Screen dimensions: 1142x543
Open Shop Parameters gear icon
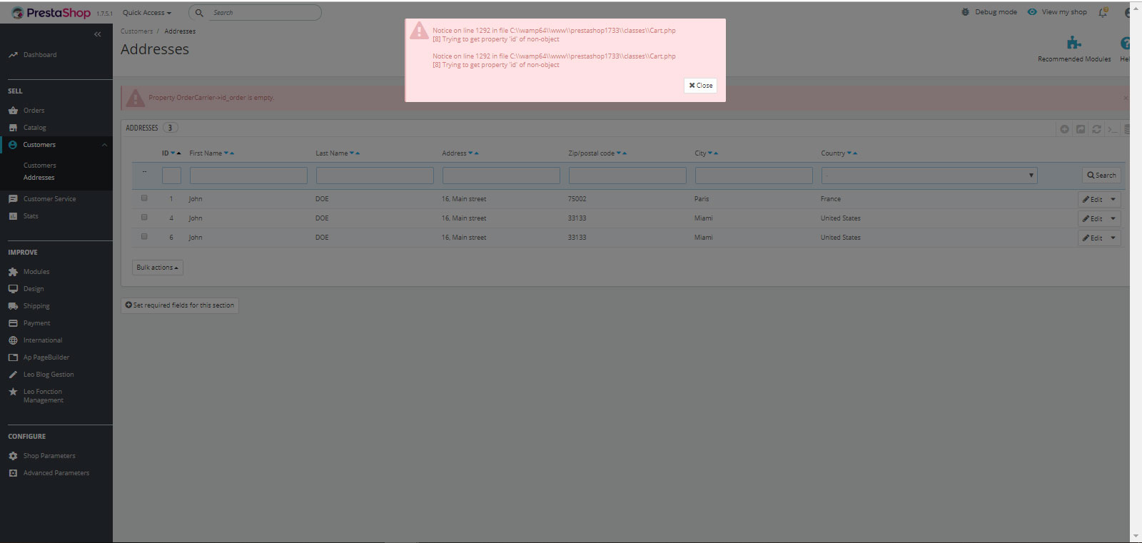(13, 456)
